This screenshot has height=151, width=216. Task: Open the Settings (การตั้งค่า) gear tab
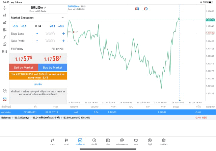coord(163,141)
